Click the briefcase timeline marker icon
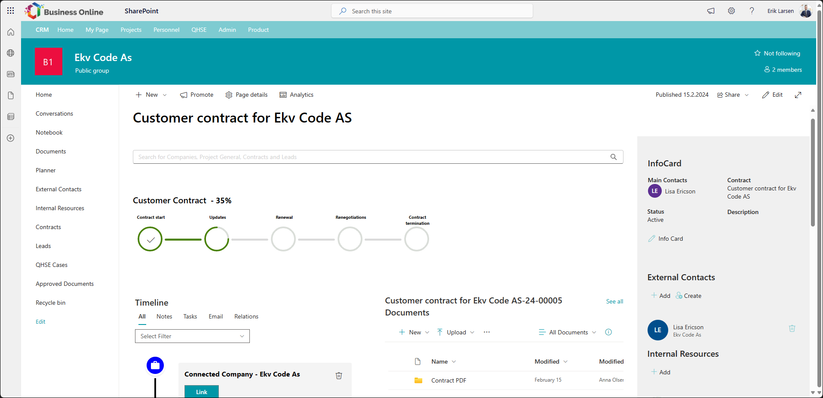This screenshot has width=823, height=398. (x=155, y=366)
